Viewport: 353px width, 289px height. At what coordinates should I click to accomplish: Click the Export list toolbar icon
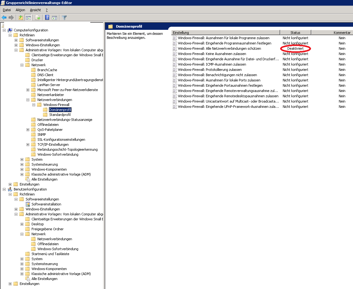[38, 17]
